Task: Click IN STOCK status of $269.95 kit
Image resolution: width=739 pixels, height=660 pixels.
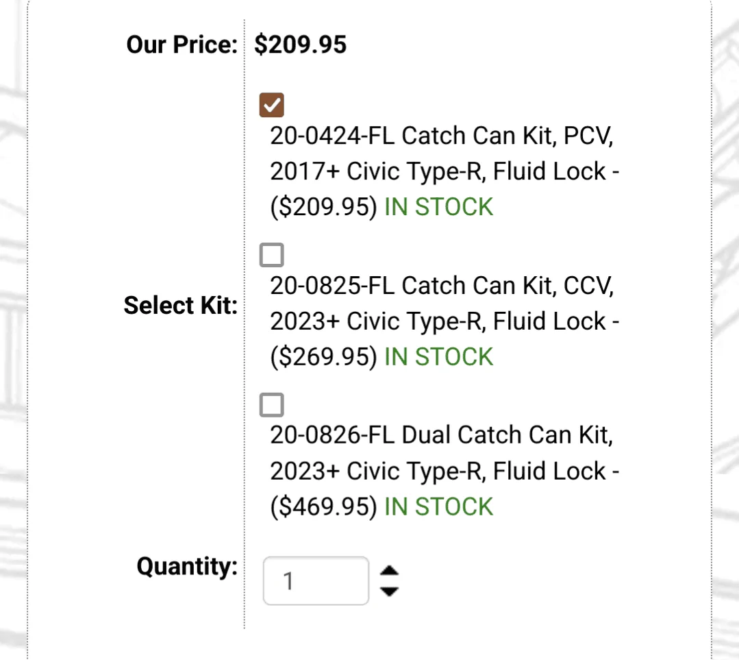Action: [x=438, y=357]
